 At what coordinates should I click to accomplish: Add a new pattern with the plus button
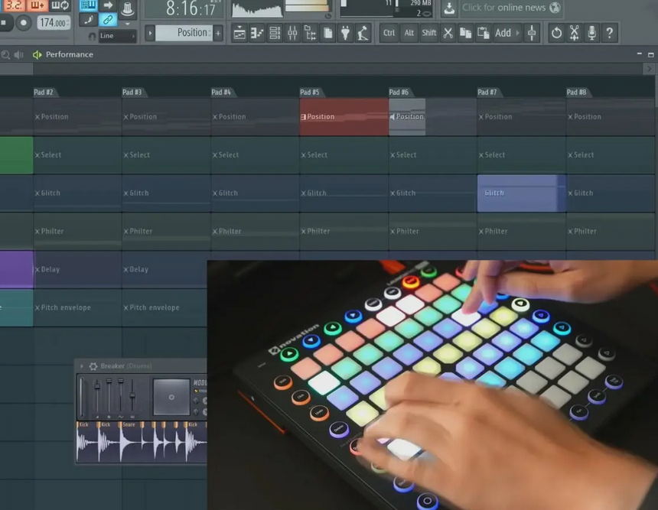218,33
